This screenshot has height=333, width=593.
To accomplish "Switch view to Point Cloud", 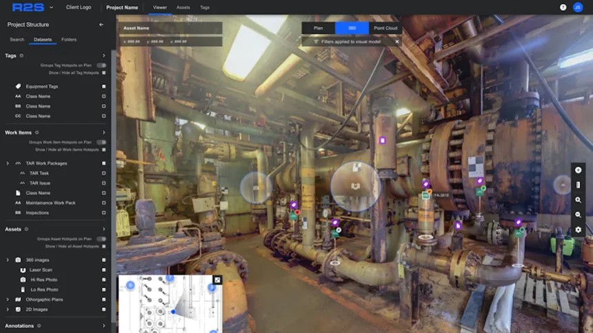I will tap(385, 28).
